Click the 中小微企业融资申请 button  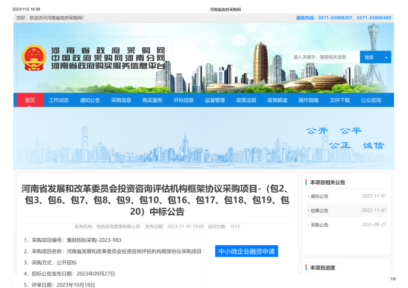click(x=246, y=251)
